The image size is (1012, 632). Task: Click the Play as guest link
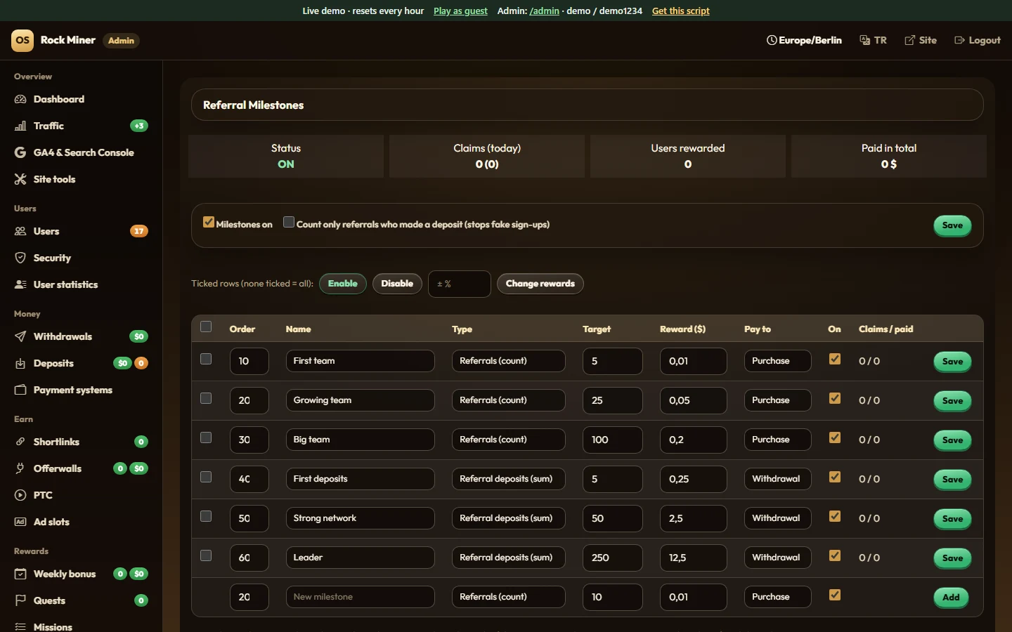460,11
